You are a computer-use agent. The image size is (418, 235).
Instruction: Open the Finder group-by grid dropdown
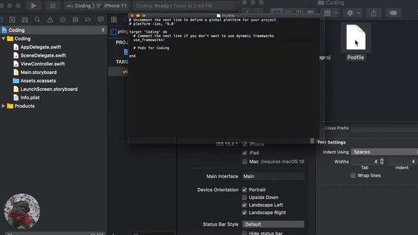[331, 13]
